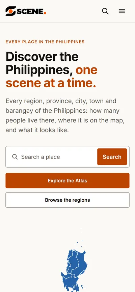Image resolution: width=135 pixels, height=292 pixels.
Task: Click the orange 'scene at a time.' headline text
Action: pyautogui.click(x=51, y=83)
